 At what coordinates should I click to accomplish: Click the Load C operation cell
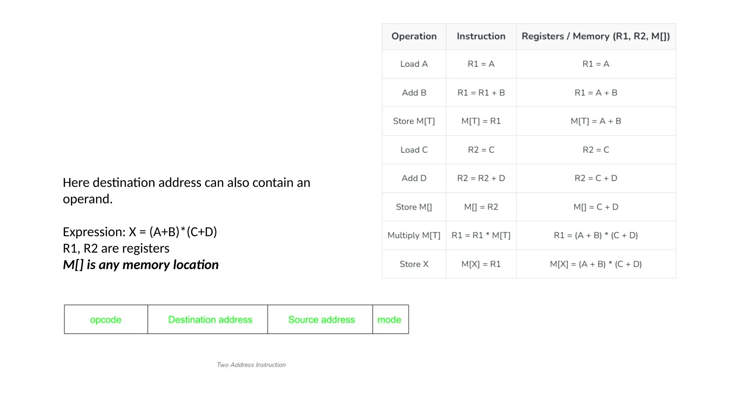pos(414,150)
